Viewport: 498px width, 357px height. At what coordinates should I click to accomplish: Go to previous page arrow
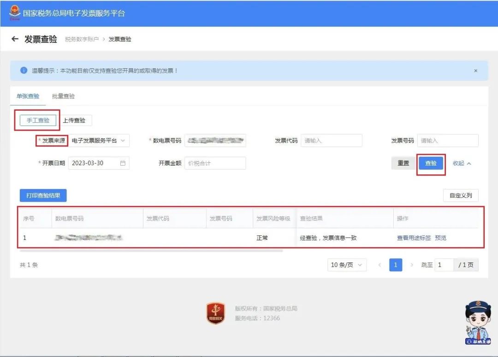click(379, 265)
